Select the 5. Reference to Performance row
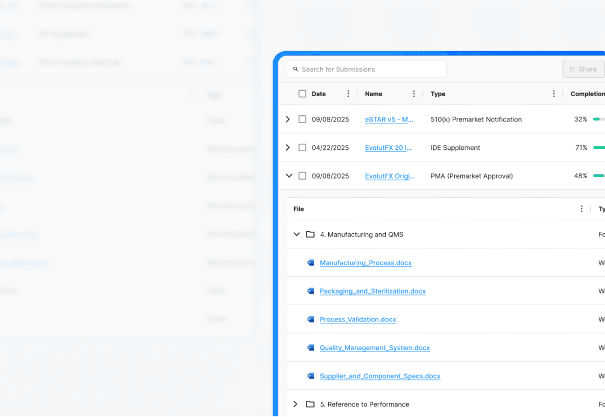The width and height of the screenshot is (605, 417). (x=446, y=403)
